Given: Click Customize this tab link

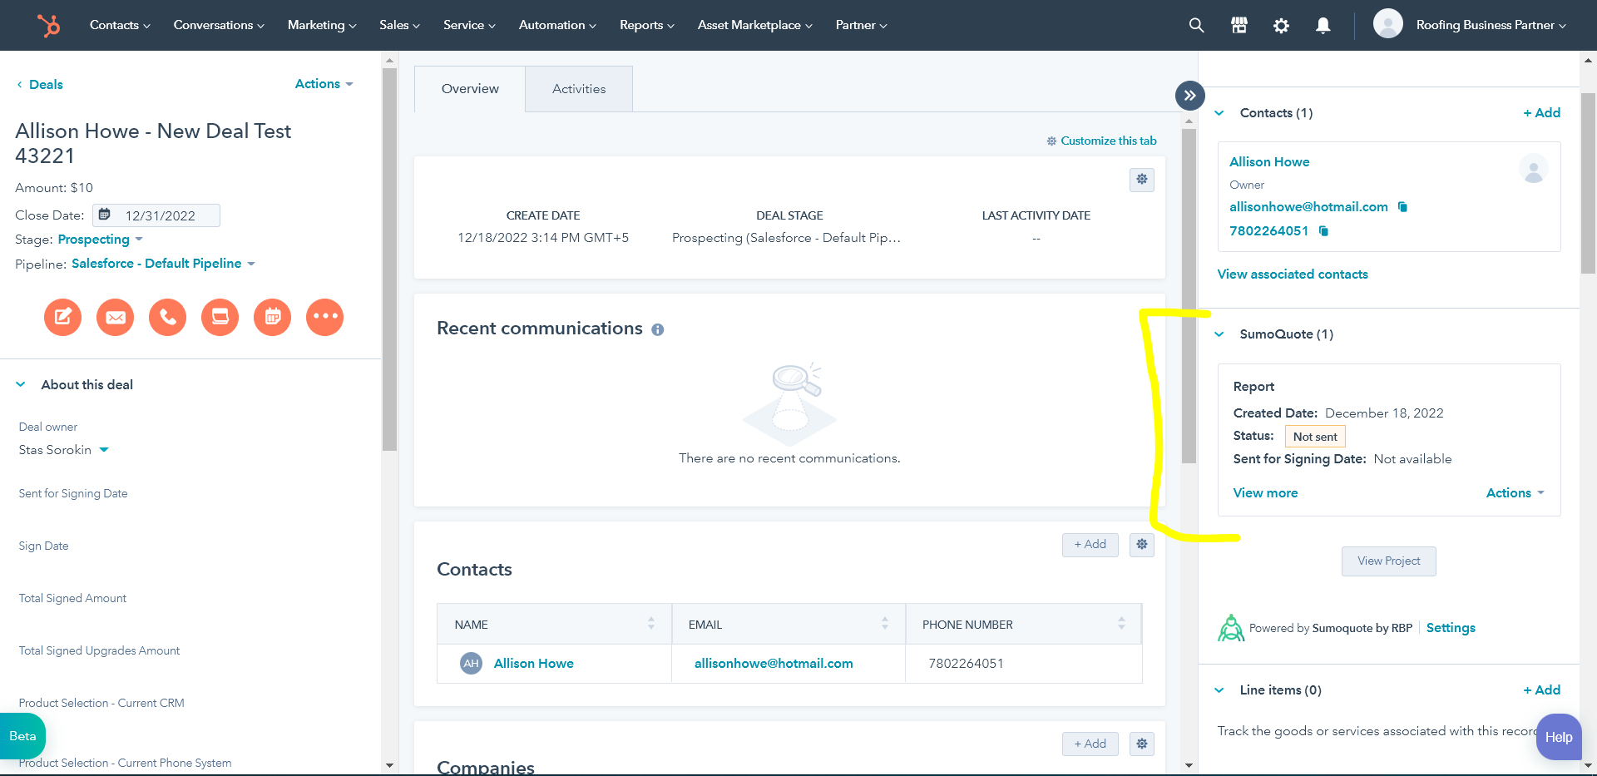Looking at the screenshot, I should pyautogui.click(x=1101, y=141).
